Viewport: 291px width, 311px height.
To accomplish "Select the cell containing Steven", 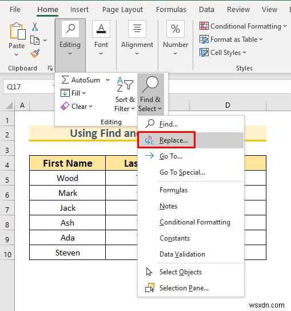I will coord(67,253).
